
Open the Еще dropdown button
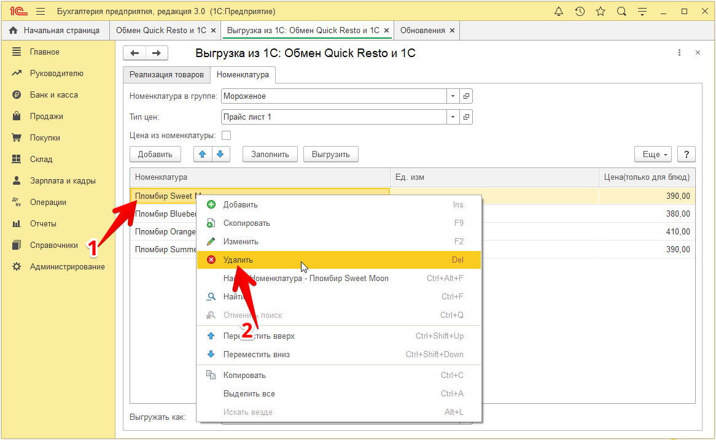tap(653, 154)
